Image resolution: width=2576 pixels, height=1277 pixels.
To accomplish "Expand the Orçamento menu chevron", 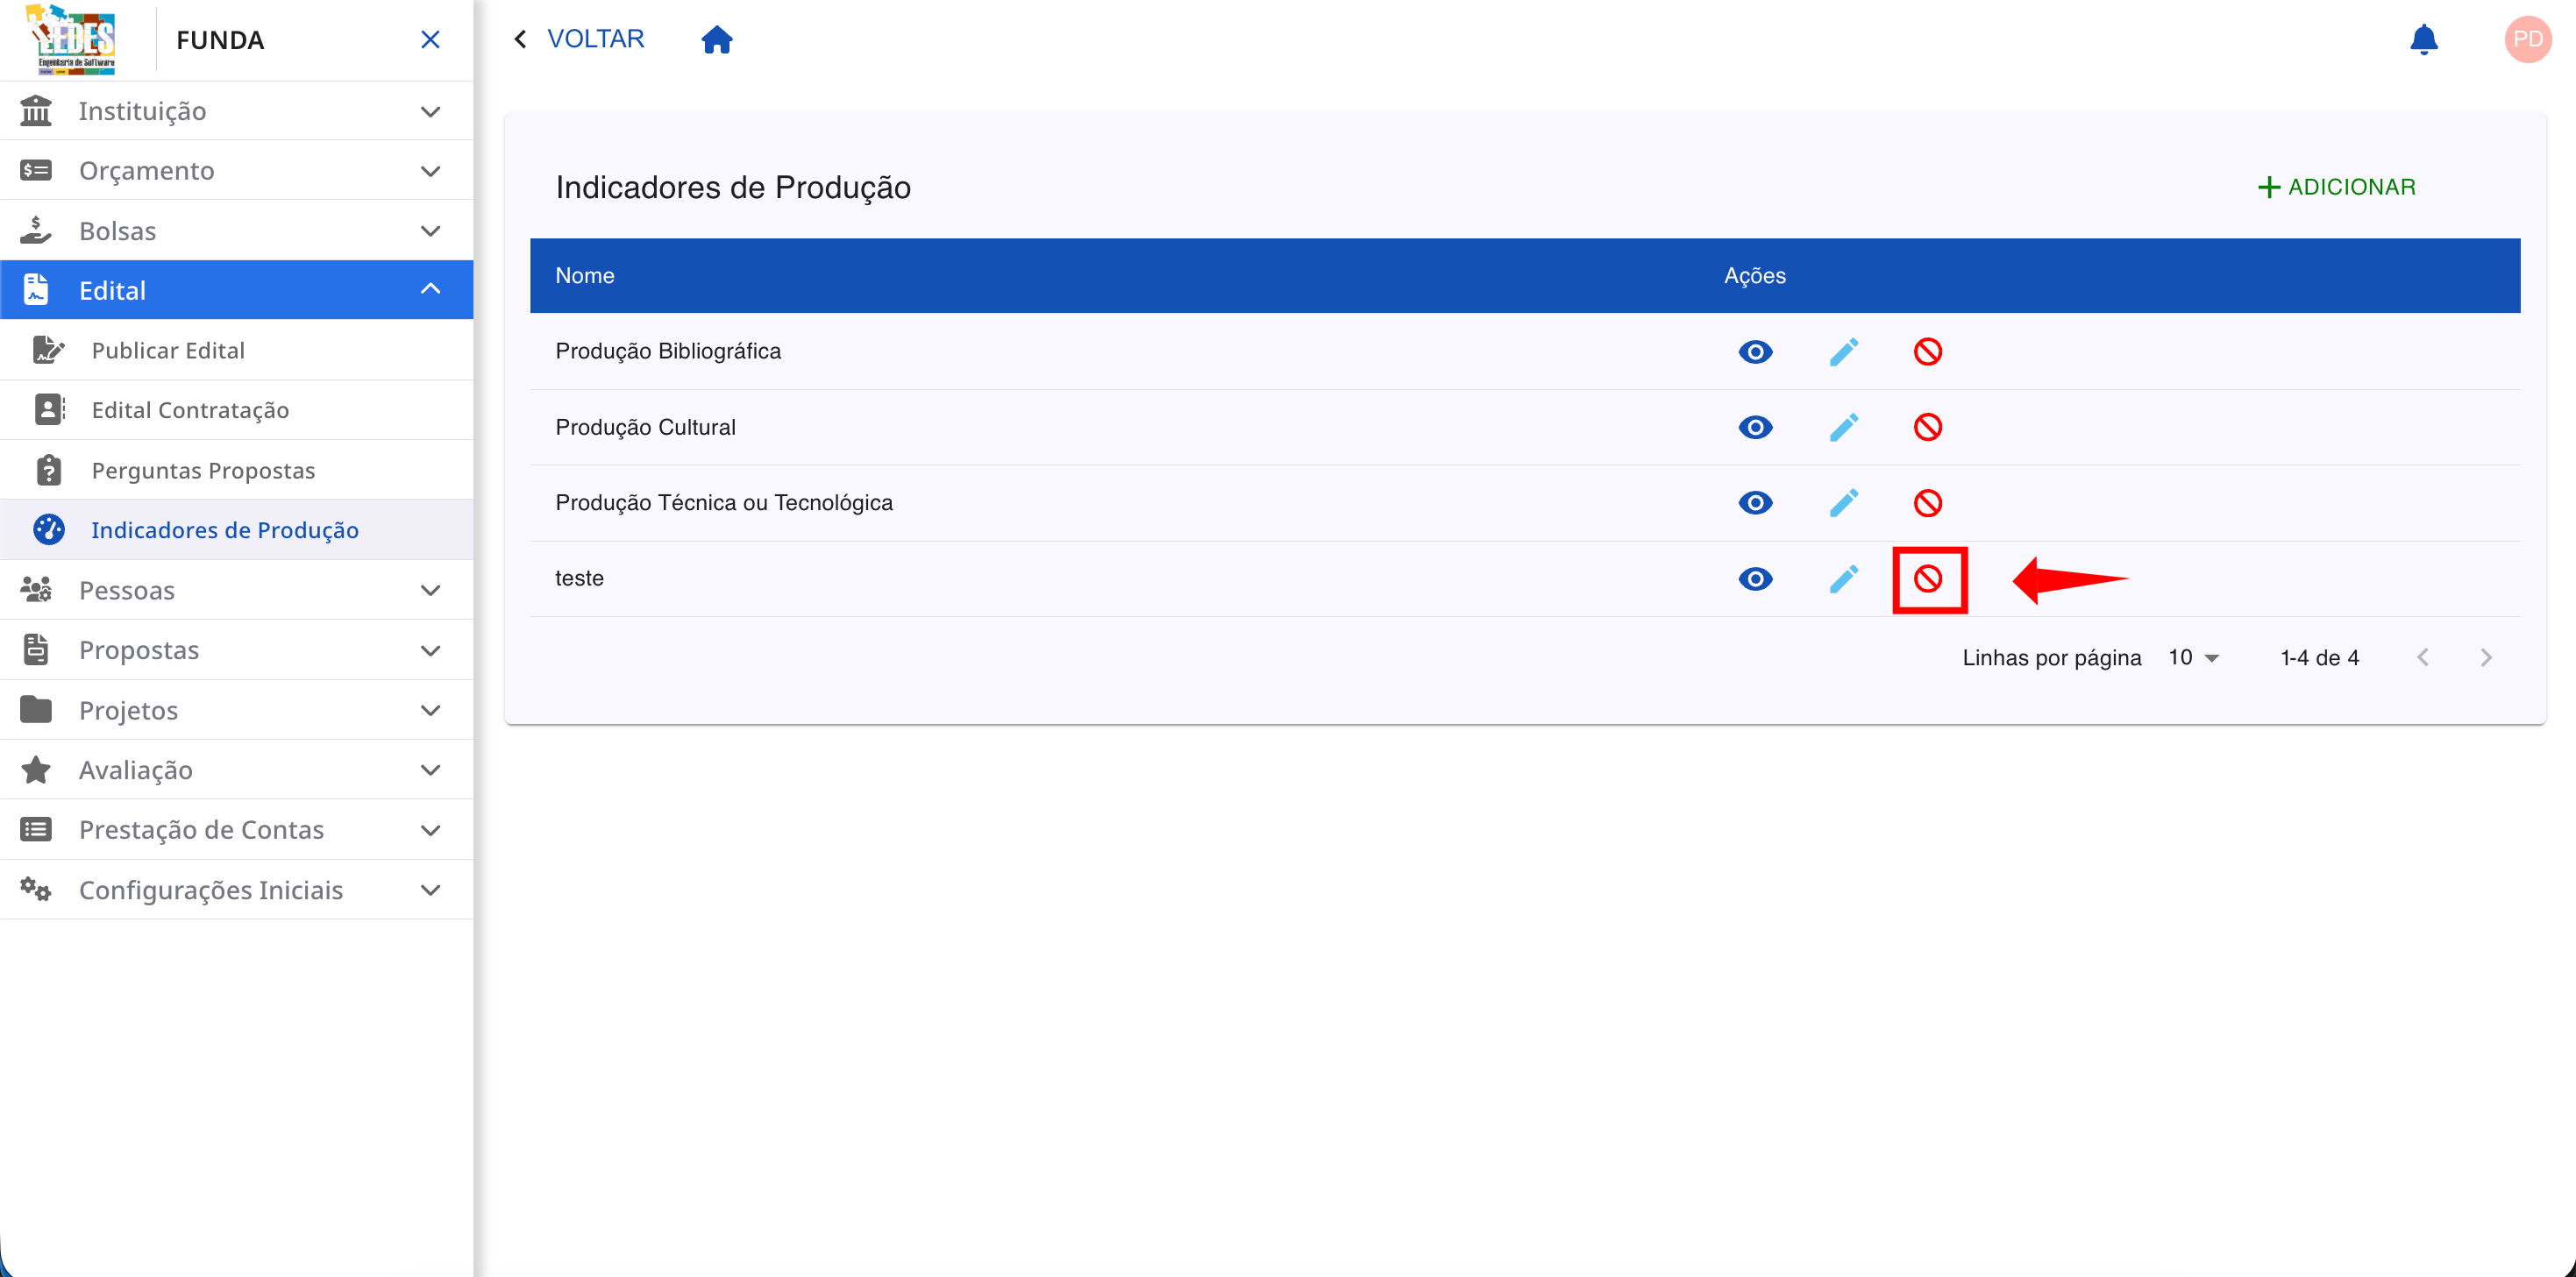I will [430, 171].
